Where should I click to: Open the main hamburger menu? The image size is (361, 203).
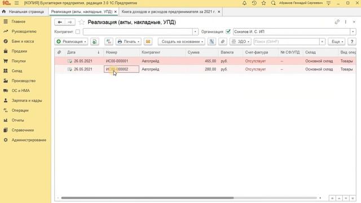pos(16,3)
